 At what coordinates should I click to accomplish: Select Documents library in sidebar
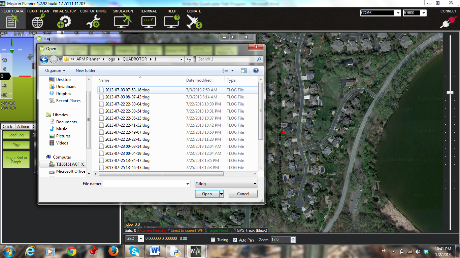pos(66,122)
